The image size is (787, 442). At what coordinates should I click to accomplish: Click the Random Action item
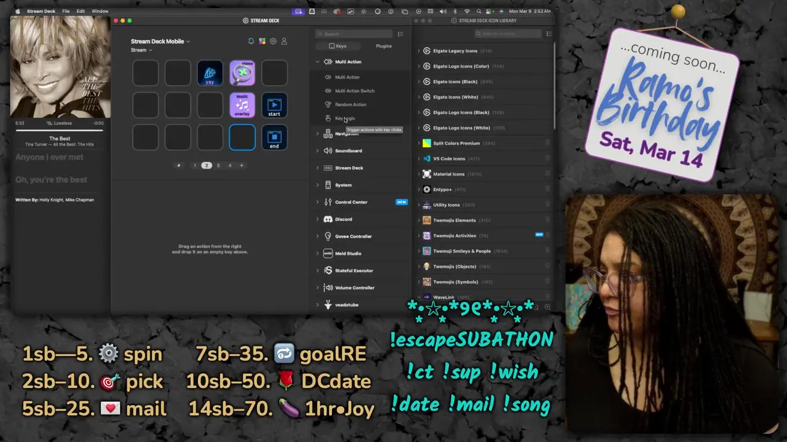350,104
